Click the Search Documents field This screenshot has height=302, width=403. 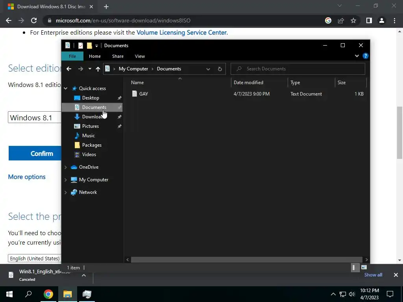pos(298,69)
